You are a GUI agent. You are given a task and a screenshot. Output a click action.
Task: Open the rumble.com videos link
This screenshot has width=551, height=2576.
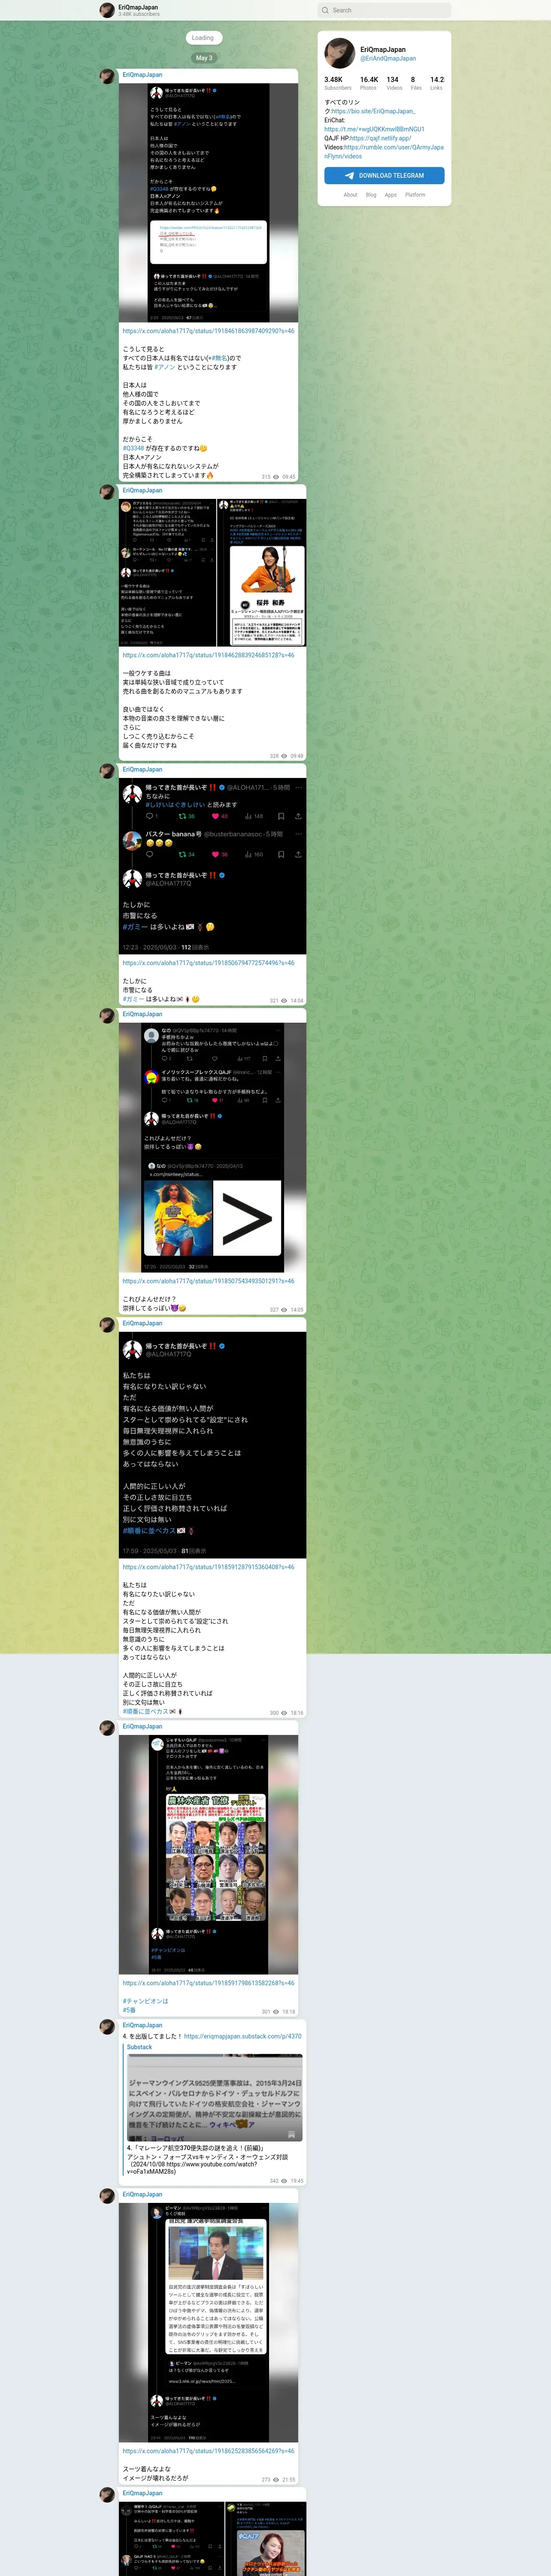(x=384, y=151)
